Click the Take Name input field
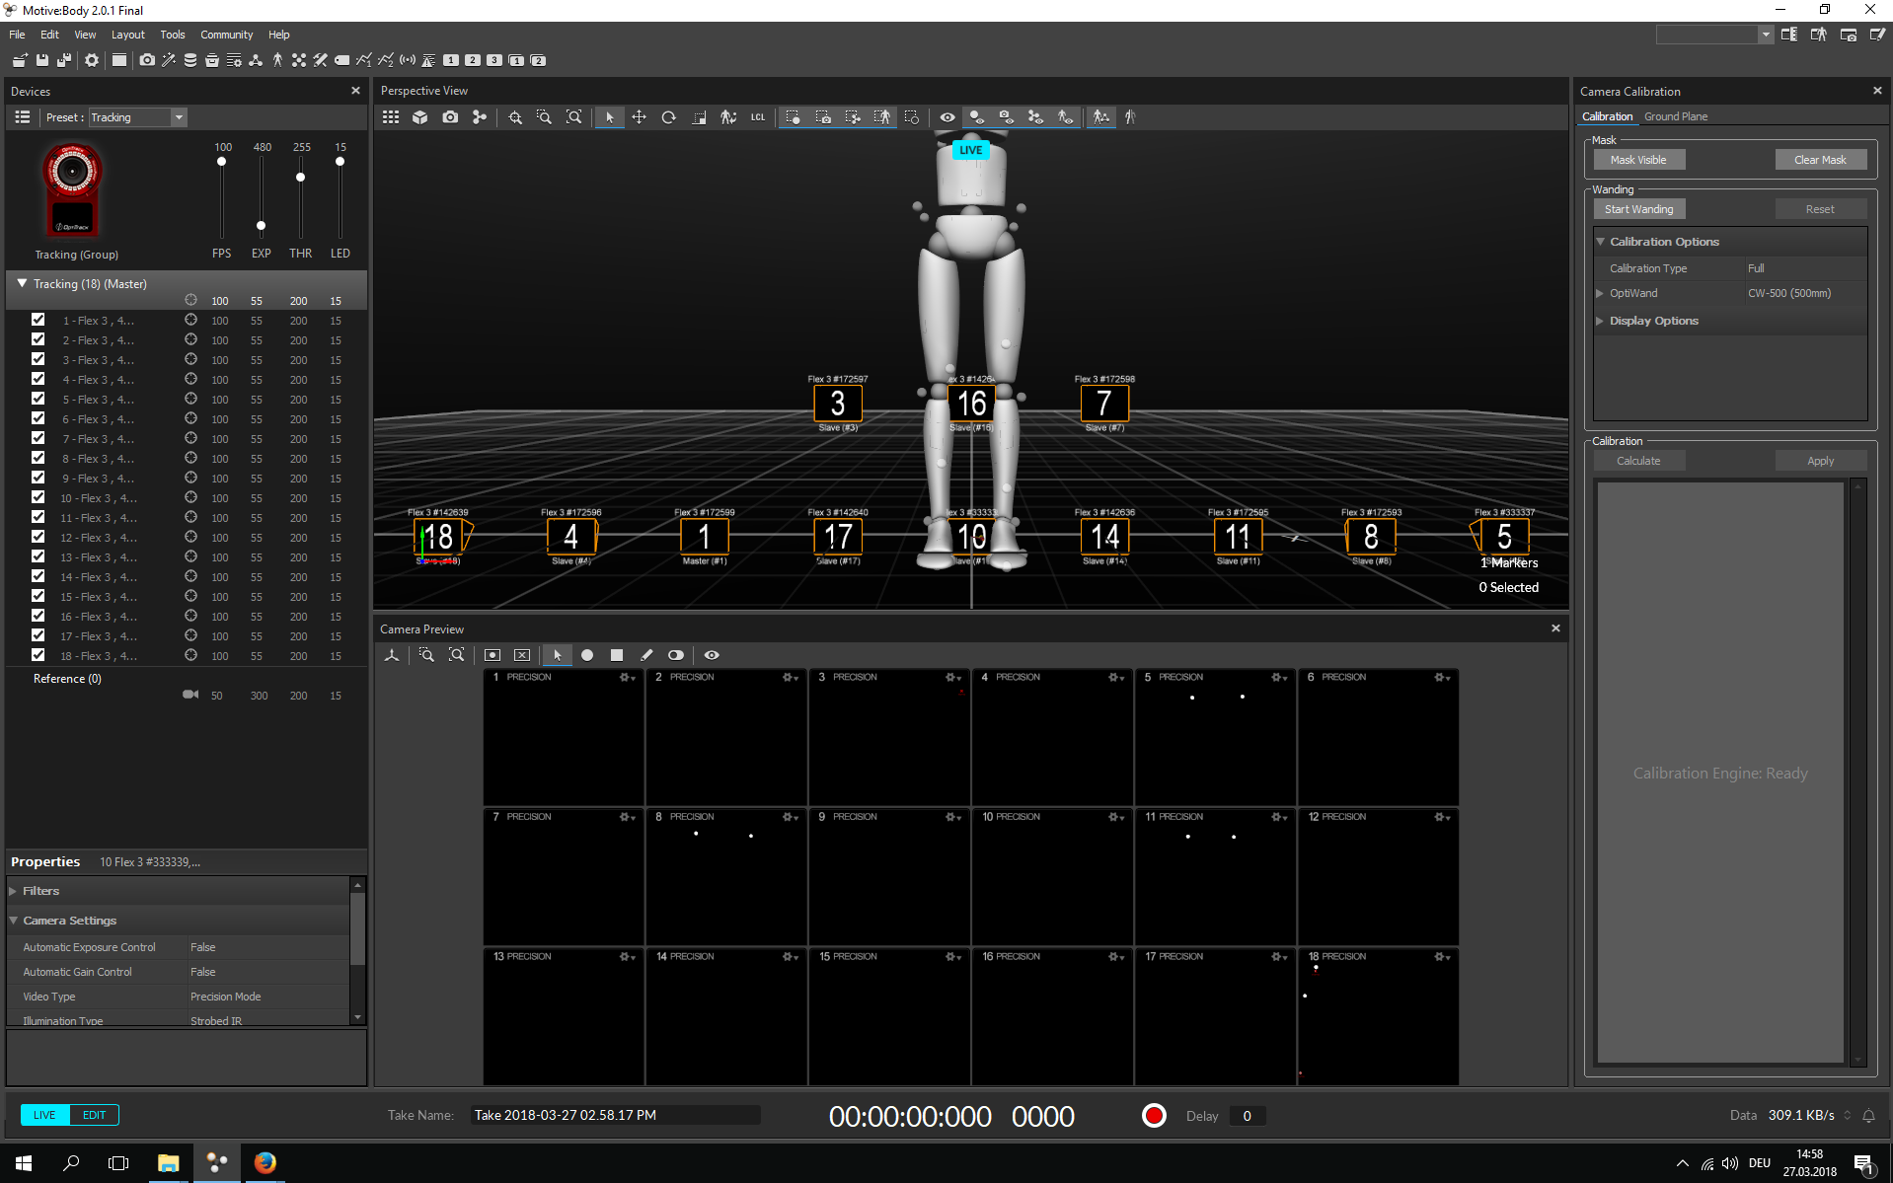1893x1183 pixels. 614,1115
